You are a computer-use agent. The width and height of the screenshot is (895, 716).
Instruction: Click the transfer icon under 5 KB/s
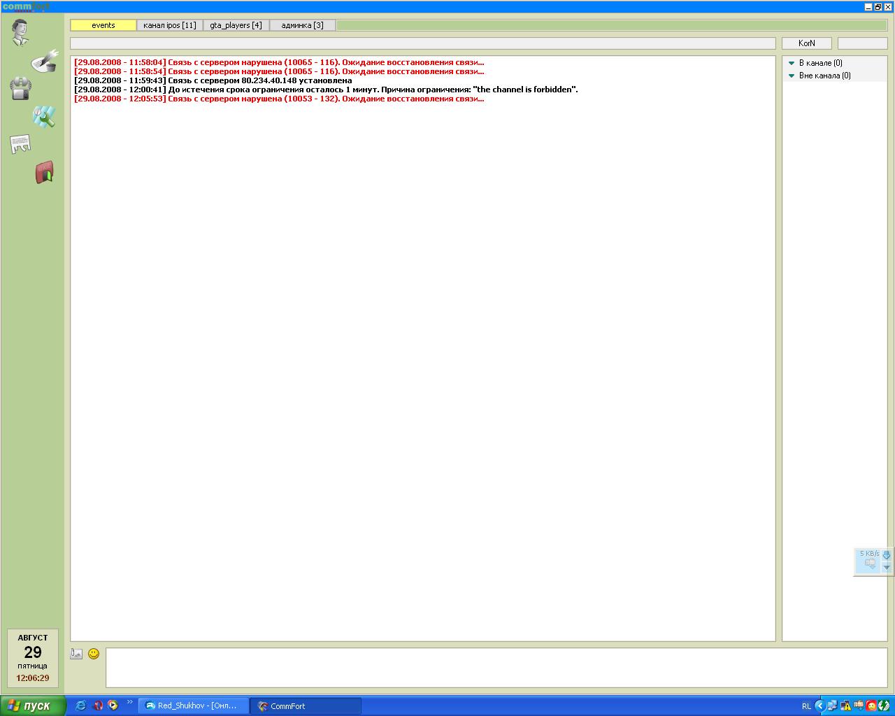click(870, 564)
